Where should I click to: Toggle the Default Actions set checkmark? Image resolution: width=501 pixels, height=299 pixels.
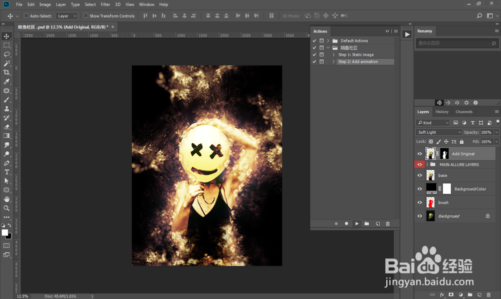point(315,41)
